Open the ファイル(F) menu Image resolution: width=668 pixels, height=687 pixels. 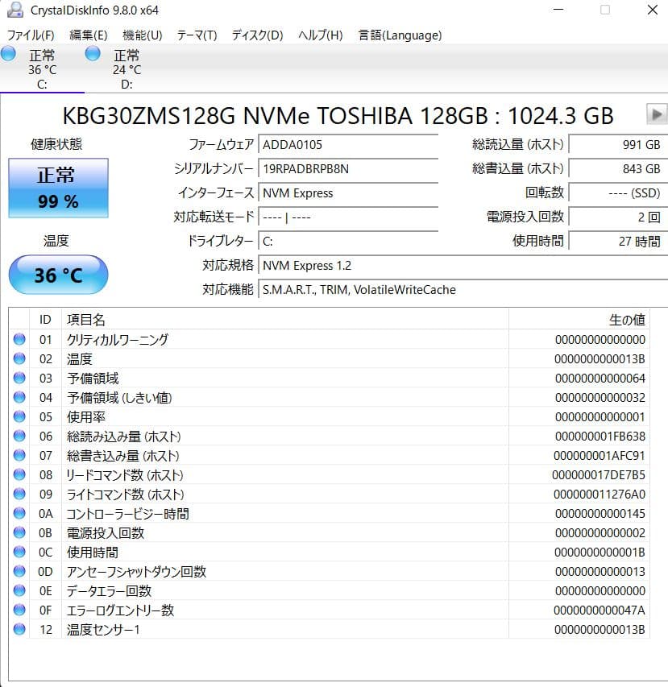pyautogui.click(x=30, y=35)
